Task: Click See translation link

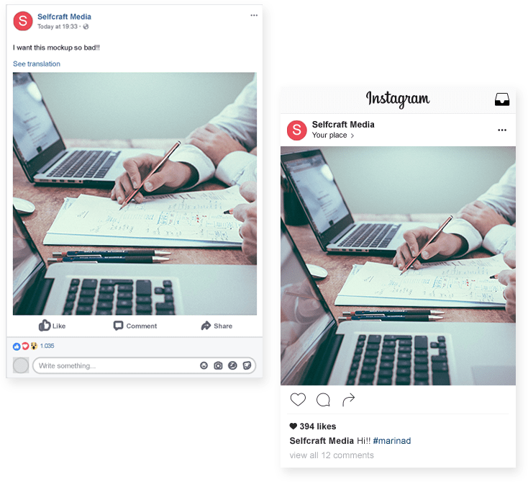Action: click(37, 63)
